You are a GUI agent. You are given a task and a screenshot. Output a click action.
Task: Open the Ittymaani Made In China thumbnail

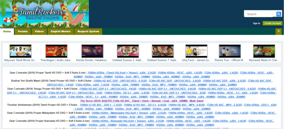264,51
